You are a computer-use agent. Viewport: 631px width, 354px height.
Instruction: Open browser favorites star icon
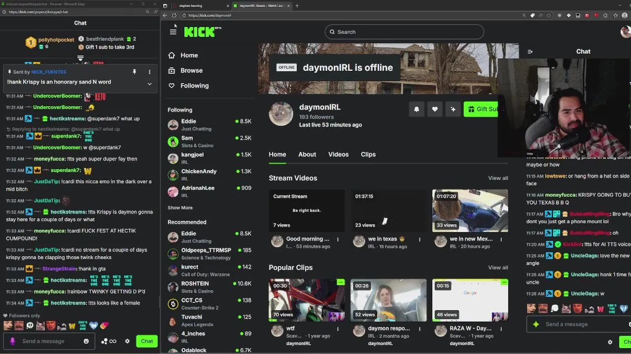pyautogui.click(x=549, y=15)
